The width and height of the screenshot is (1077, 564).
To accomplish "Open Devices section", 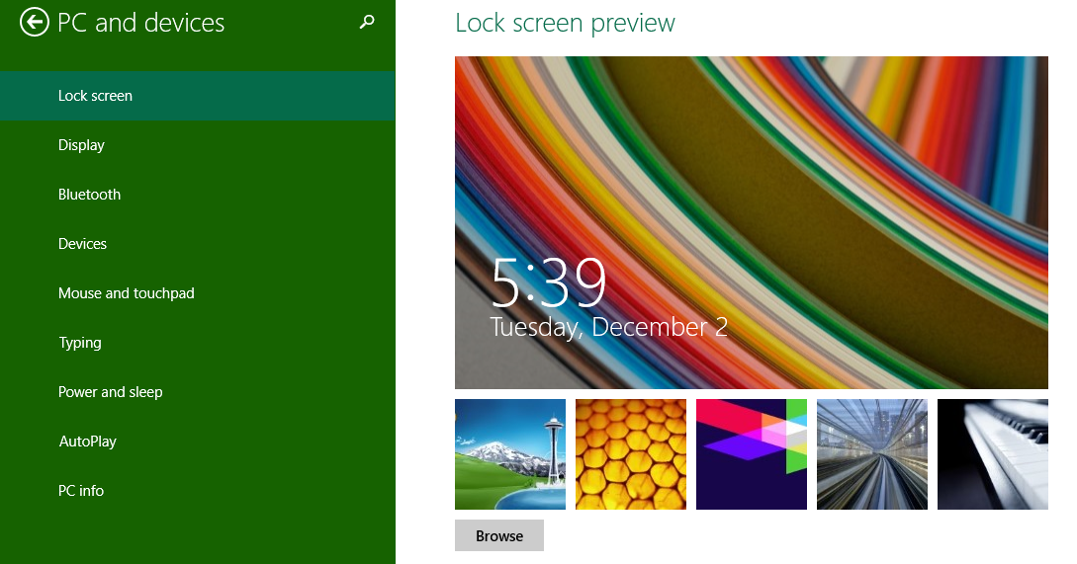I will (198, 244).
